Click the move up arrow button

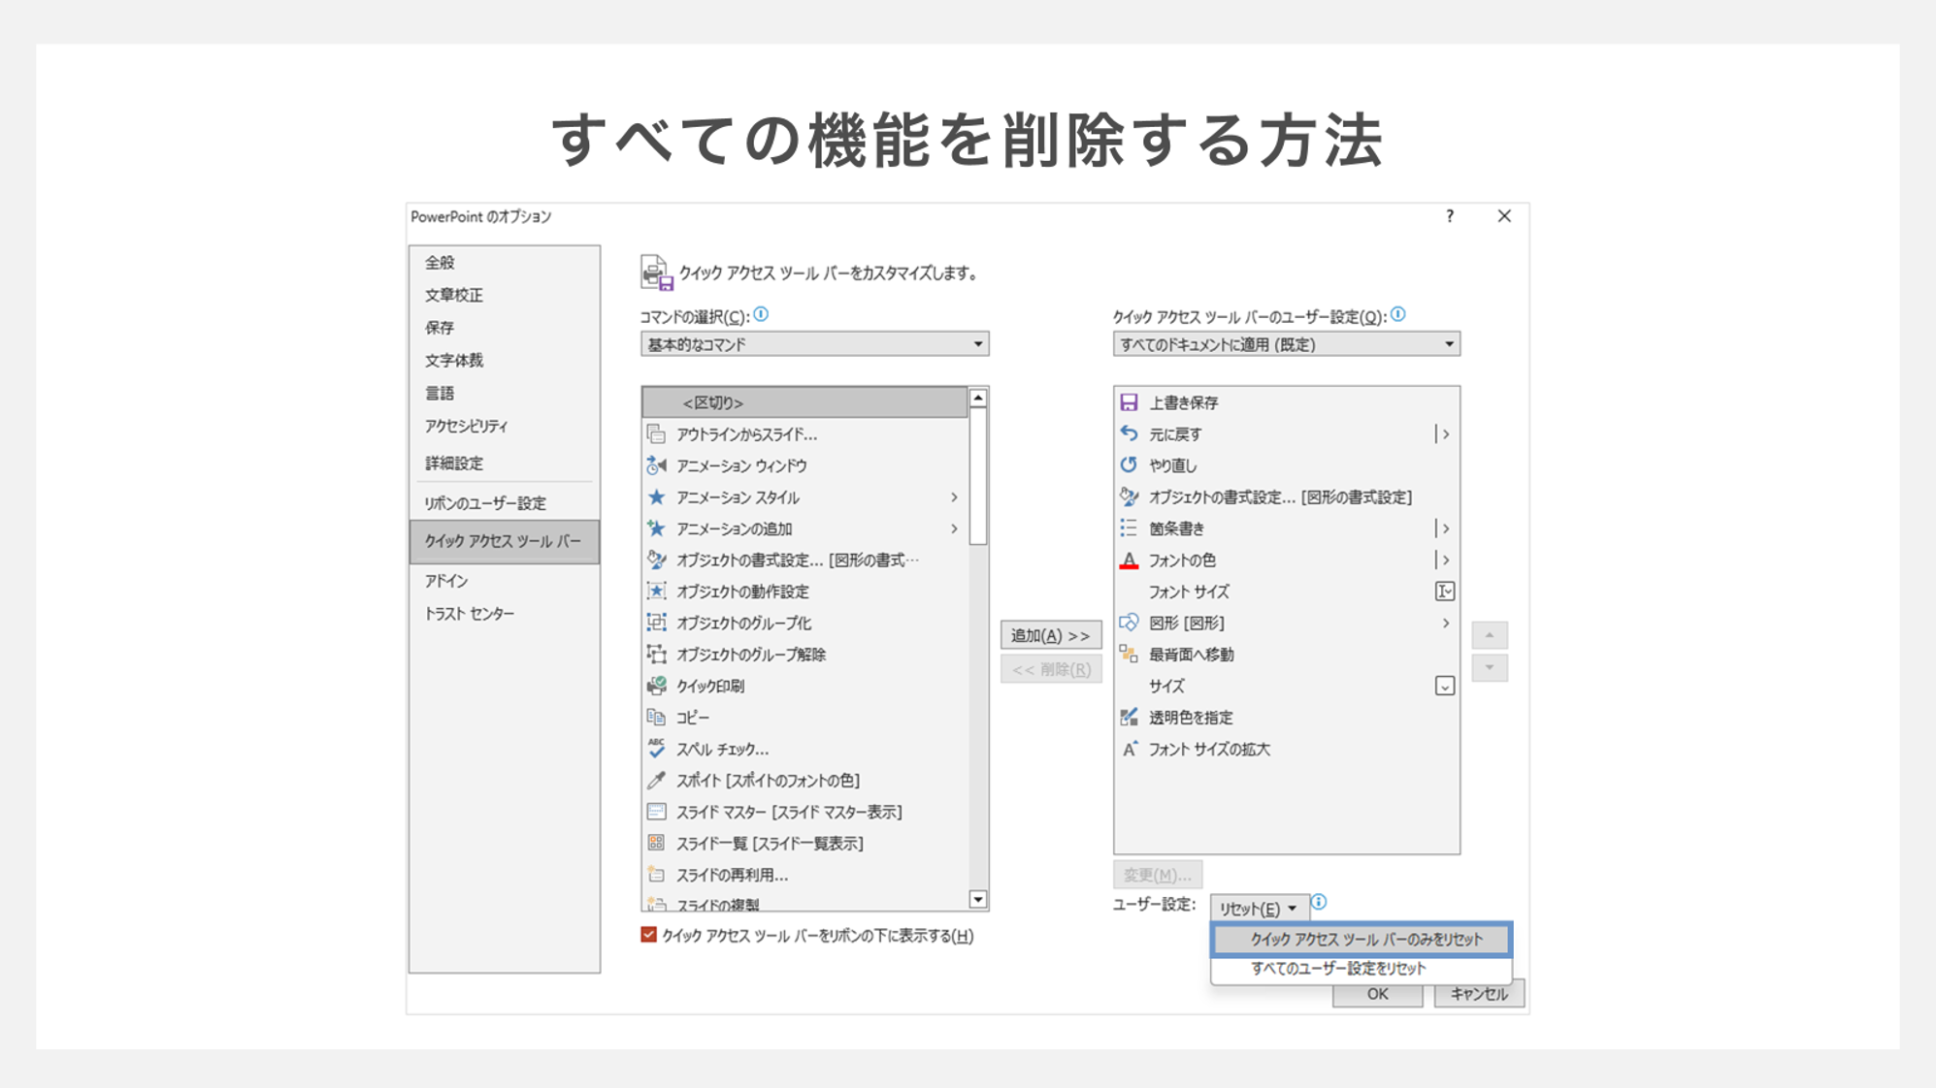pyautogui.click(x=1490, y=635)
